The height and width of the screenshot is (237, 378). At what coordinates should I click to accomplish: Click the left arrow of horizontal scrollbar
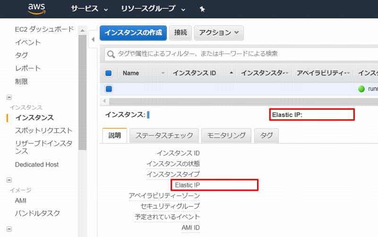(x=104, y=101)
